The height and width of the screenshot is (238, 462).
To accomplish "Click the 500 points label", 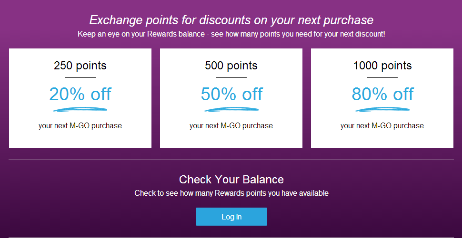I will (x=231, y=66).
